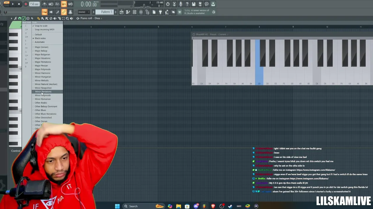373x209 pixels.
Task: Click the undo history icon
Action: pyautogui.click(x=168, y=4)
